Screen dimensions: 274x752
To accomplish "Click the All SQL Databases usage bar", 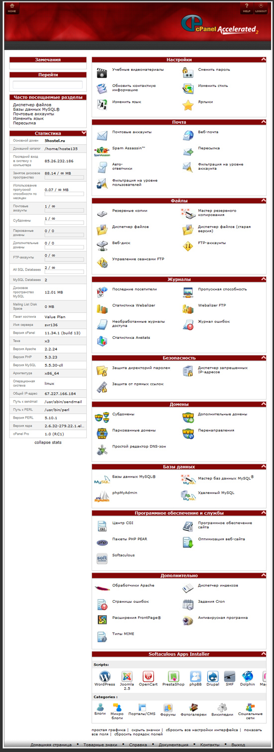I will tap(64, 272).
